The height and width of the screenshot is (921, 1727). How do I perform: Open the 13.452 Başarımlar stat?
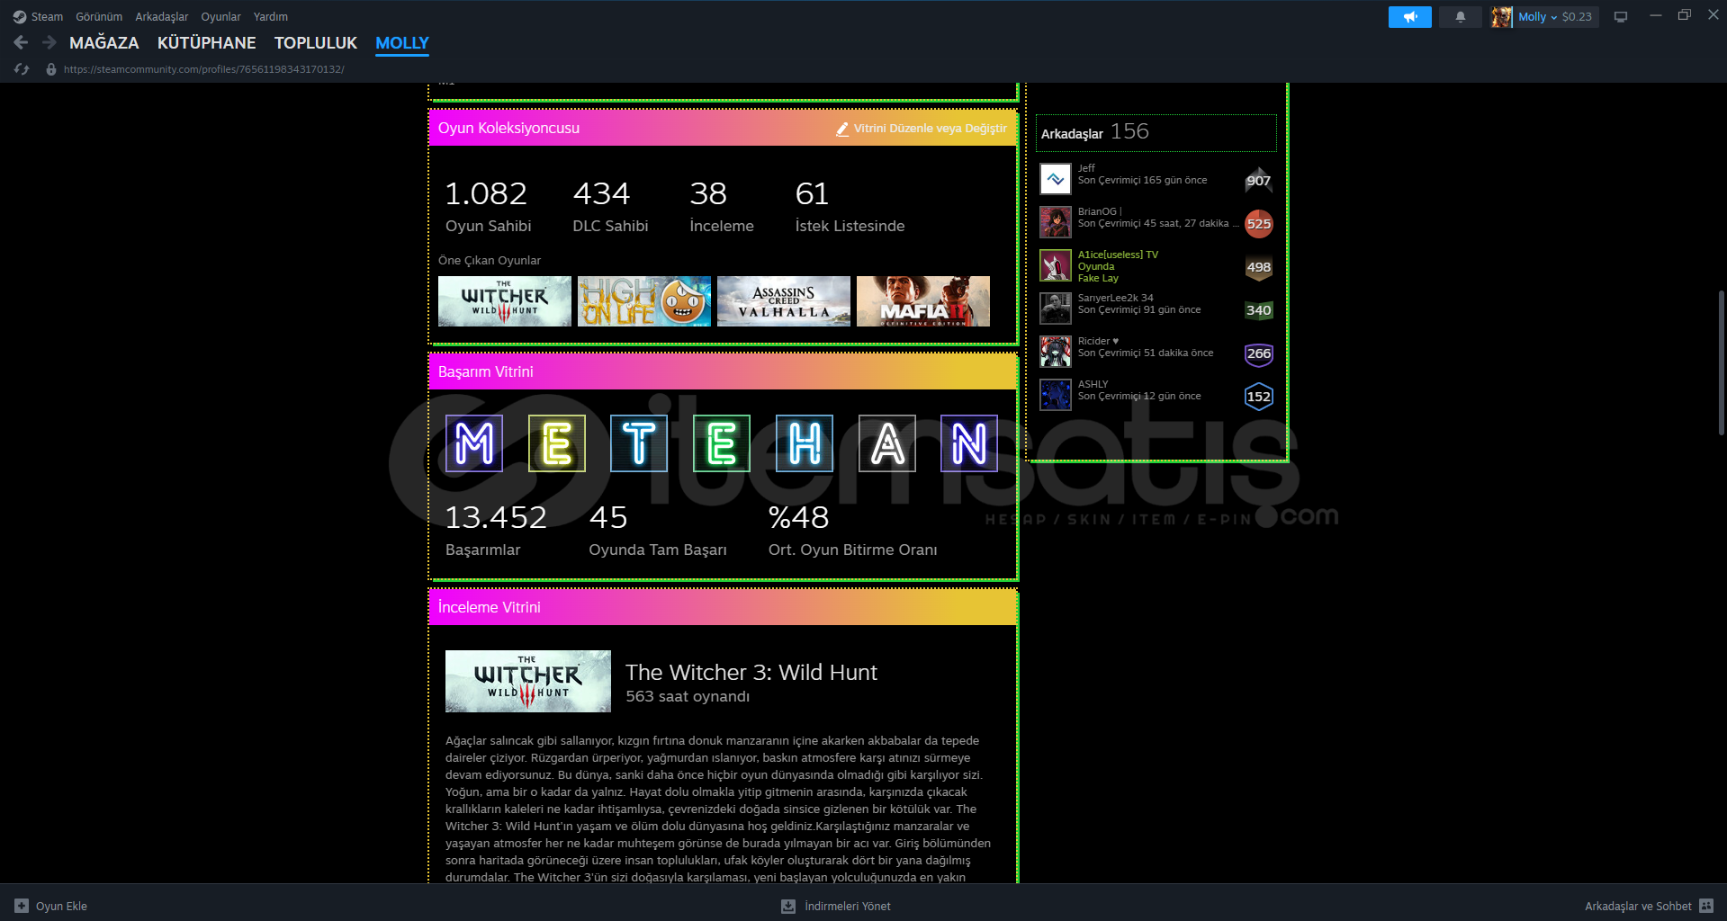pyautogui.click(x=496, y=531)
